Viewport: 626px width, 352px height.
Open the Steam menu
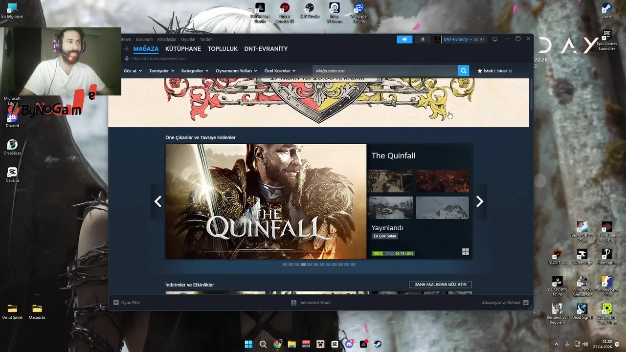click(x=126, y=39)
